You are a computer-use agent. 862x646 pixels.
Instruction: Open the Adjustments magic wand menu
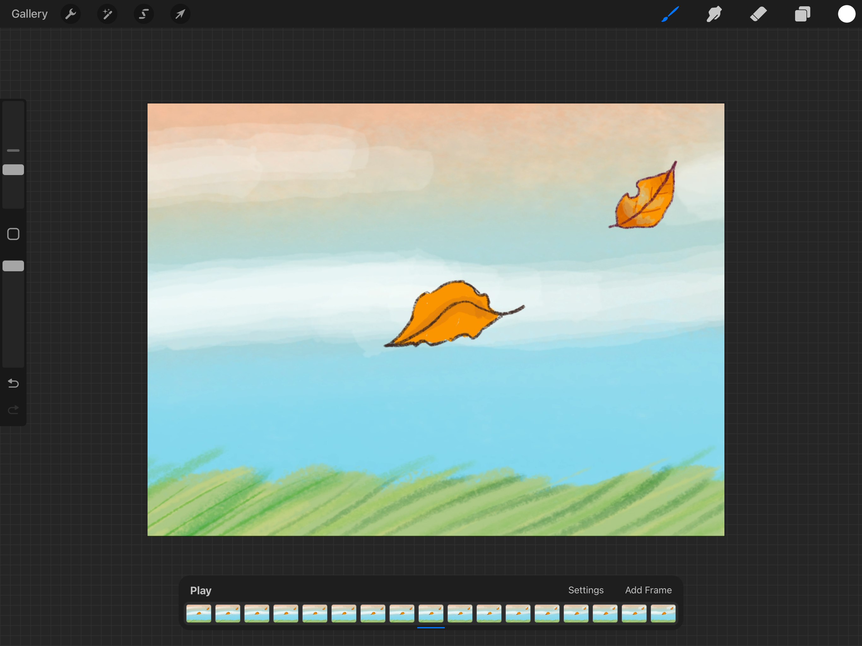click(107, 15)
